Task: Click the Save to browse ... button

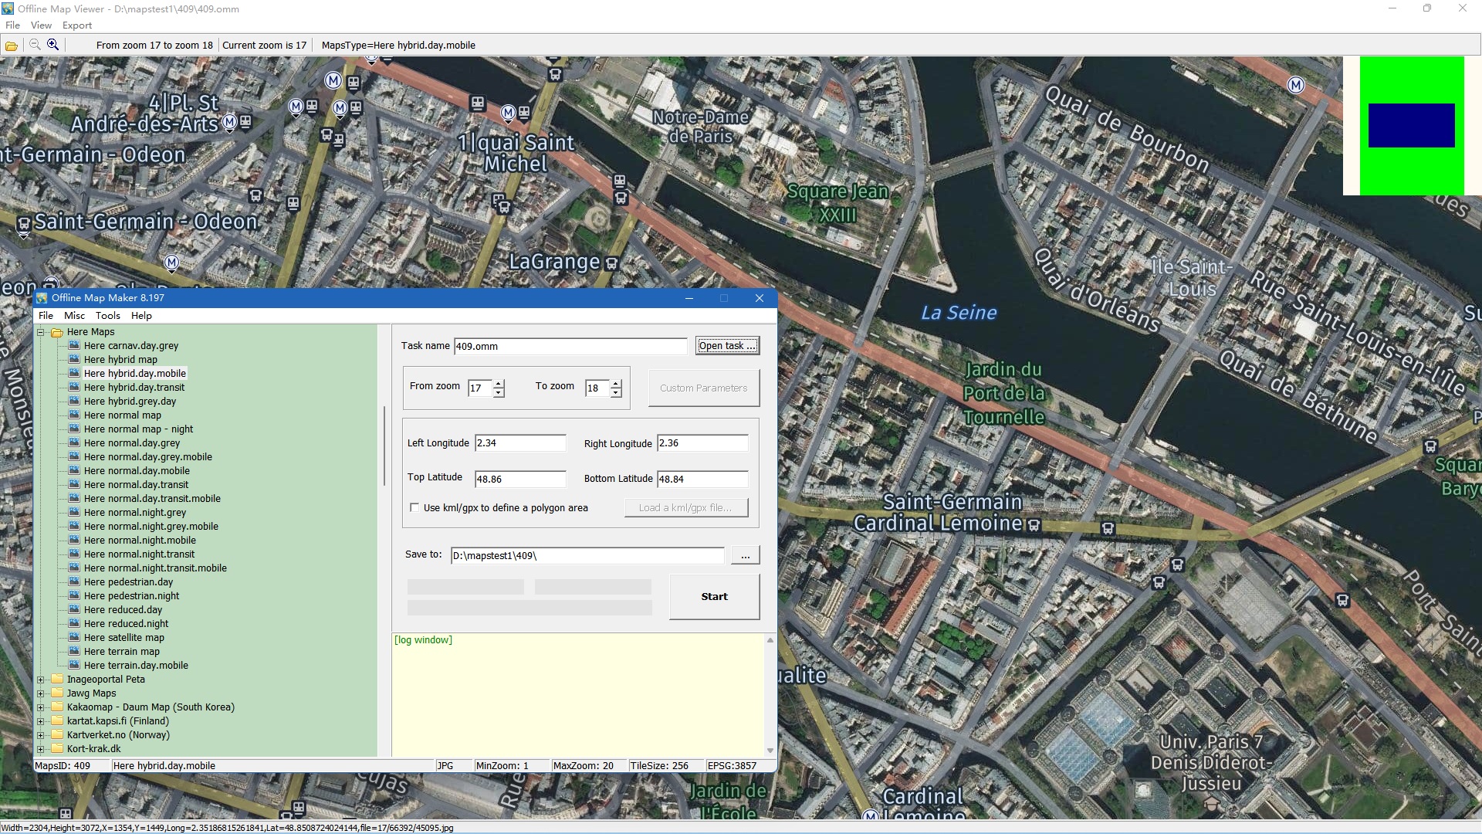Action: click(745, 555)
